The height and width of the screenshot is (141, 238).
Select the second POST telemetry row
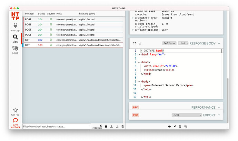73,24
